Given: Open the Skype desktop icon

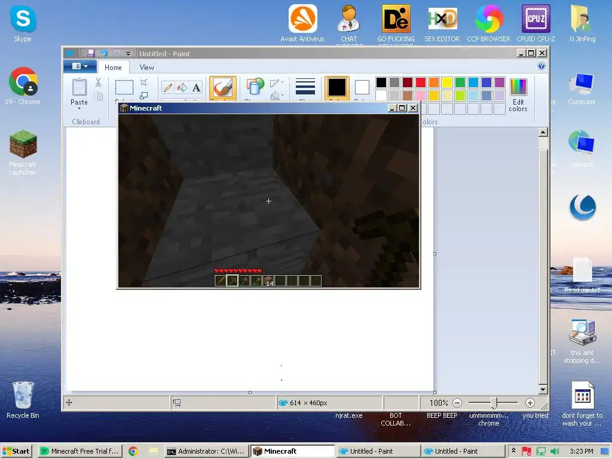Looking at the screenshot, I should coord(23,25).
